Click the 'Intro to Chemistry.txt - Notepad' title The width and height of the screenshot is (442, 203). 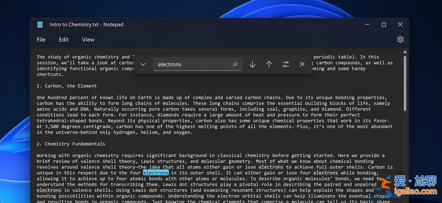(86, 25)
